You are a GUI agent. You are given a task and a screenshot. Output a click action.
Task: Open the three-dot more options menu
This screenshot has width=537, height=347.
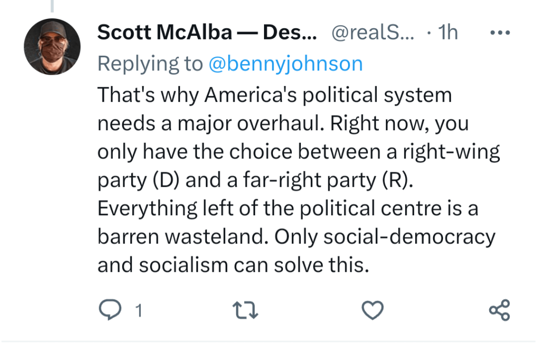click(499, 33)
